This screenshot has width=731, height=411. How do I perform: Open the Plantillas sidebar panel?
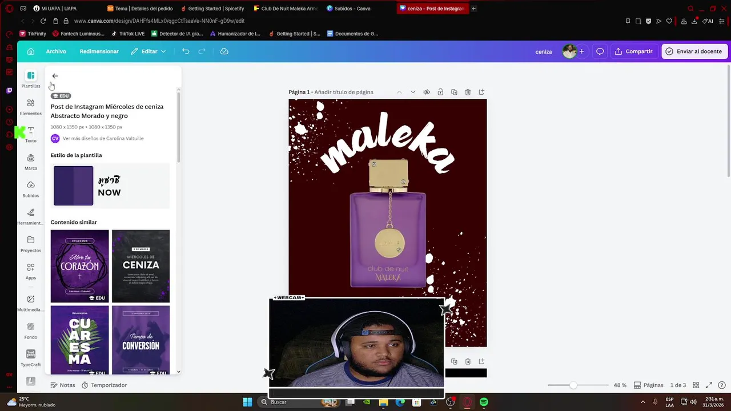pyautogui.click(x=31, y=79)
